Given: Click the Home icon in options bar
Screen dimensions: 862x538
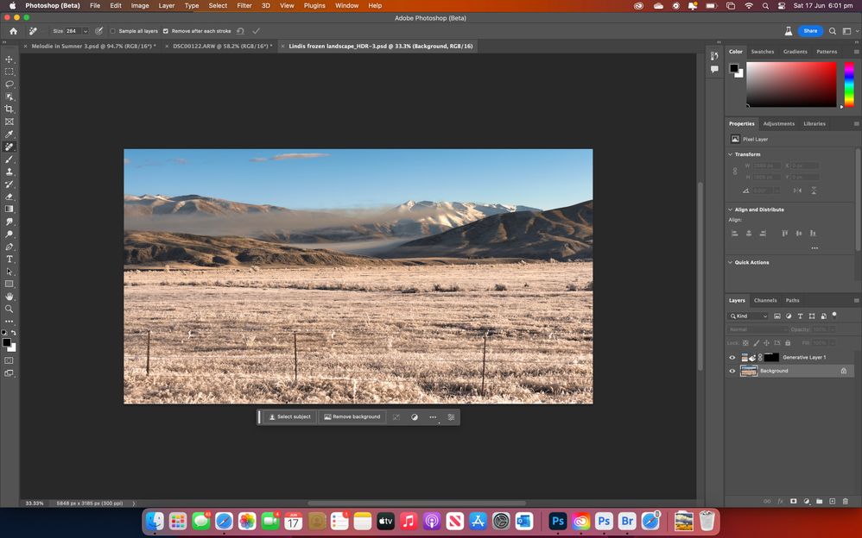Looking at the screenshot, I should (13, 31).
